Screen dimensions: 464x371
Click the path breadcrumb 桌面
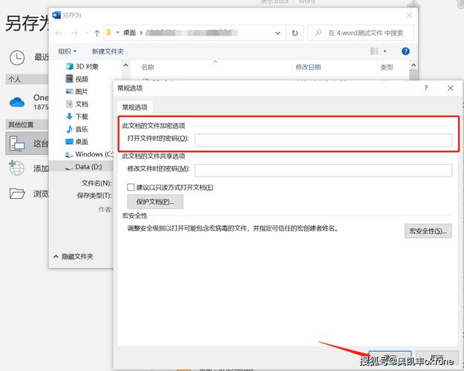point(129,33)
